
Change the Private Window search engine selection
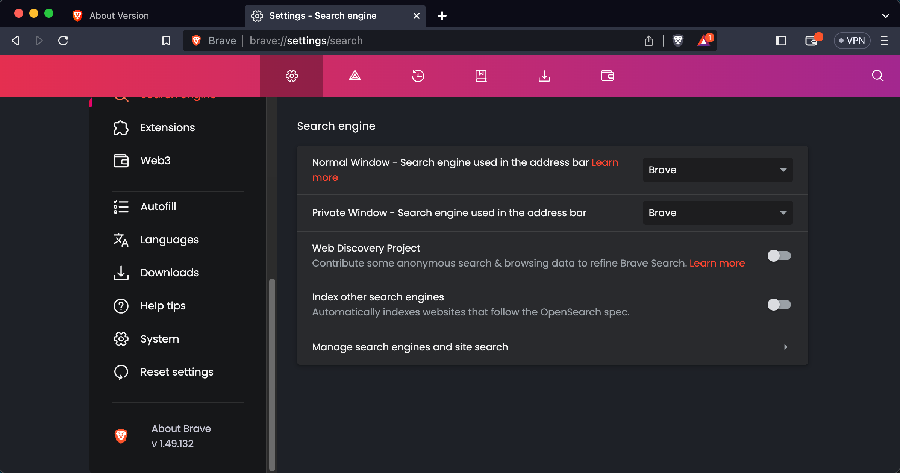tap(717, 212)
